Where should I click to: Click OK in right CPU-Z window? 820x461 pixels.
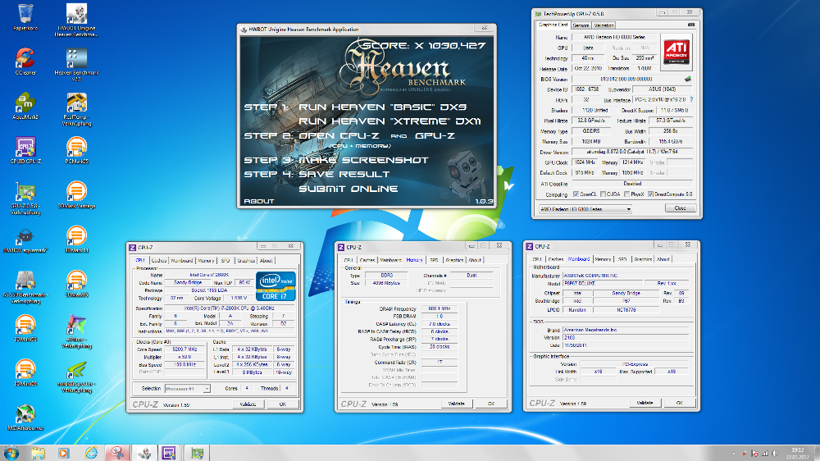pos(679,403)
